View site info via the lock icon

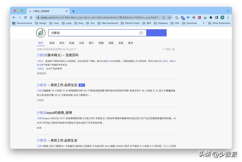click(x=38, y=18)
